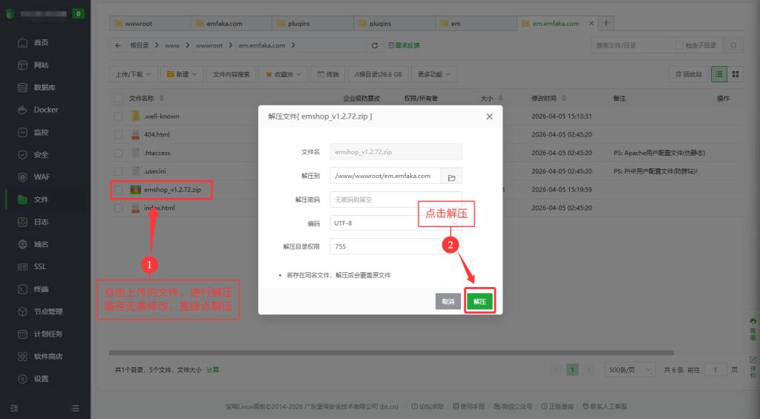Image resolution: width=760 pixels, height=419 pixels.
Task: Open the 回收站 recycle bin
Action: click(x=689, y=74)
